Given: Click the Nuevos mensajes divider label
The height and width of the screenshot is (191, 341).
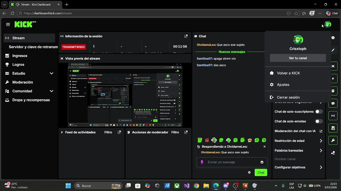Looking at the screenshot, I should click(232, 52).
